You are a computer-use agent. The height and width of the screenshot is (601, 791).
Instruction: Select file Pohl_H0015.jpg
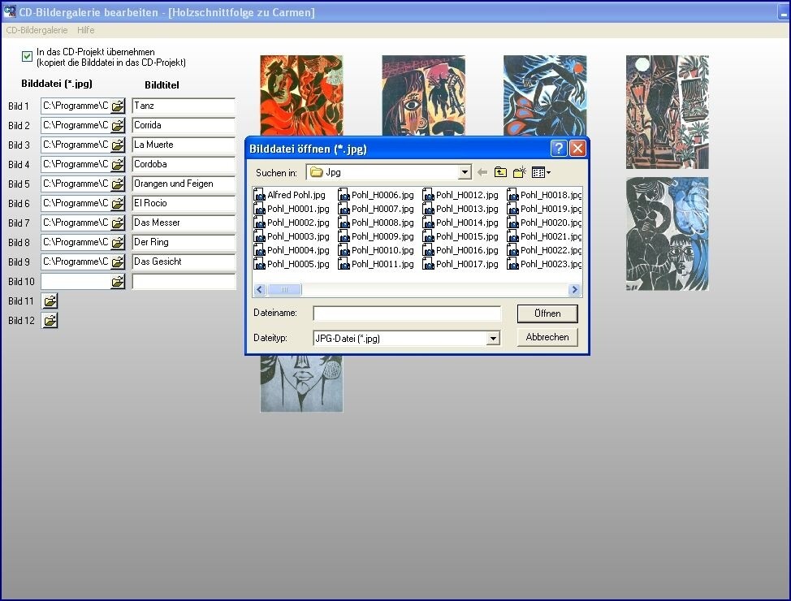(460, 236)
